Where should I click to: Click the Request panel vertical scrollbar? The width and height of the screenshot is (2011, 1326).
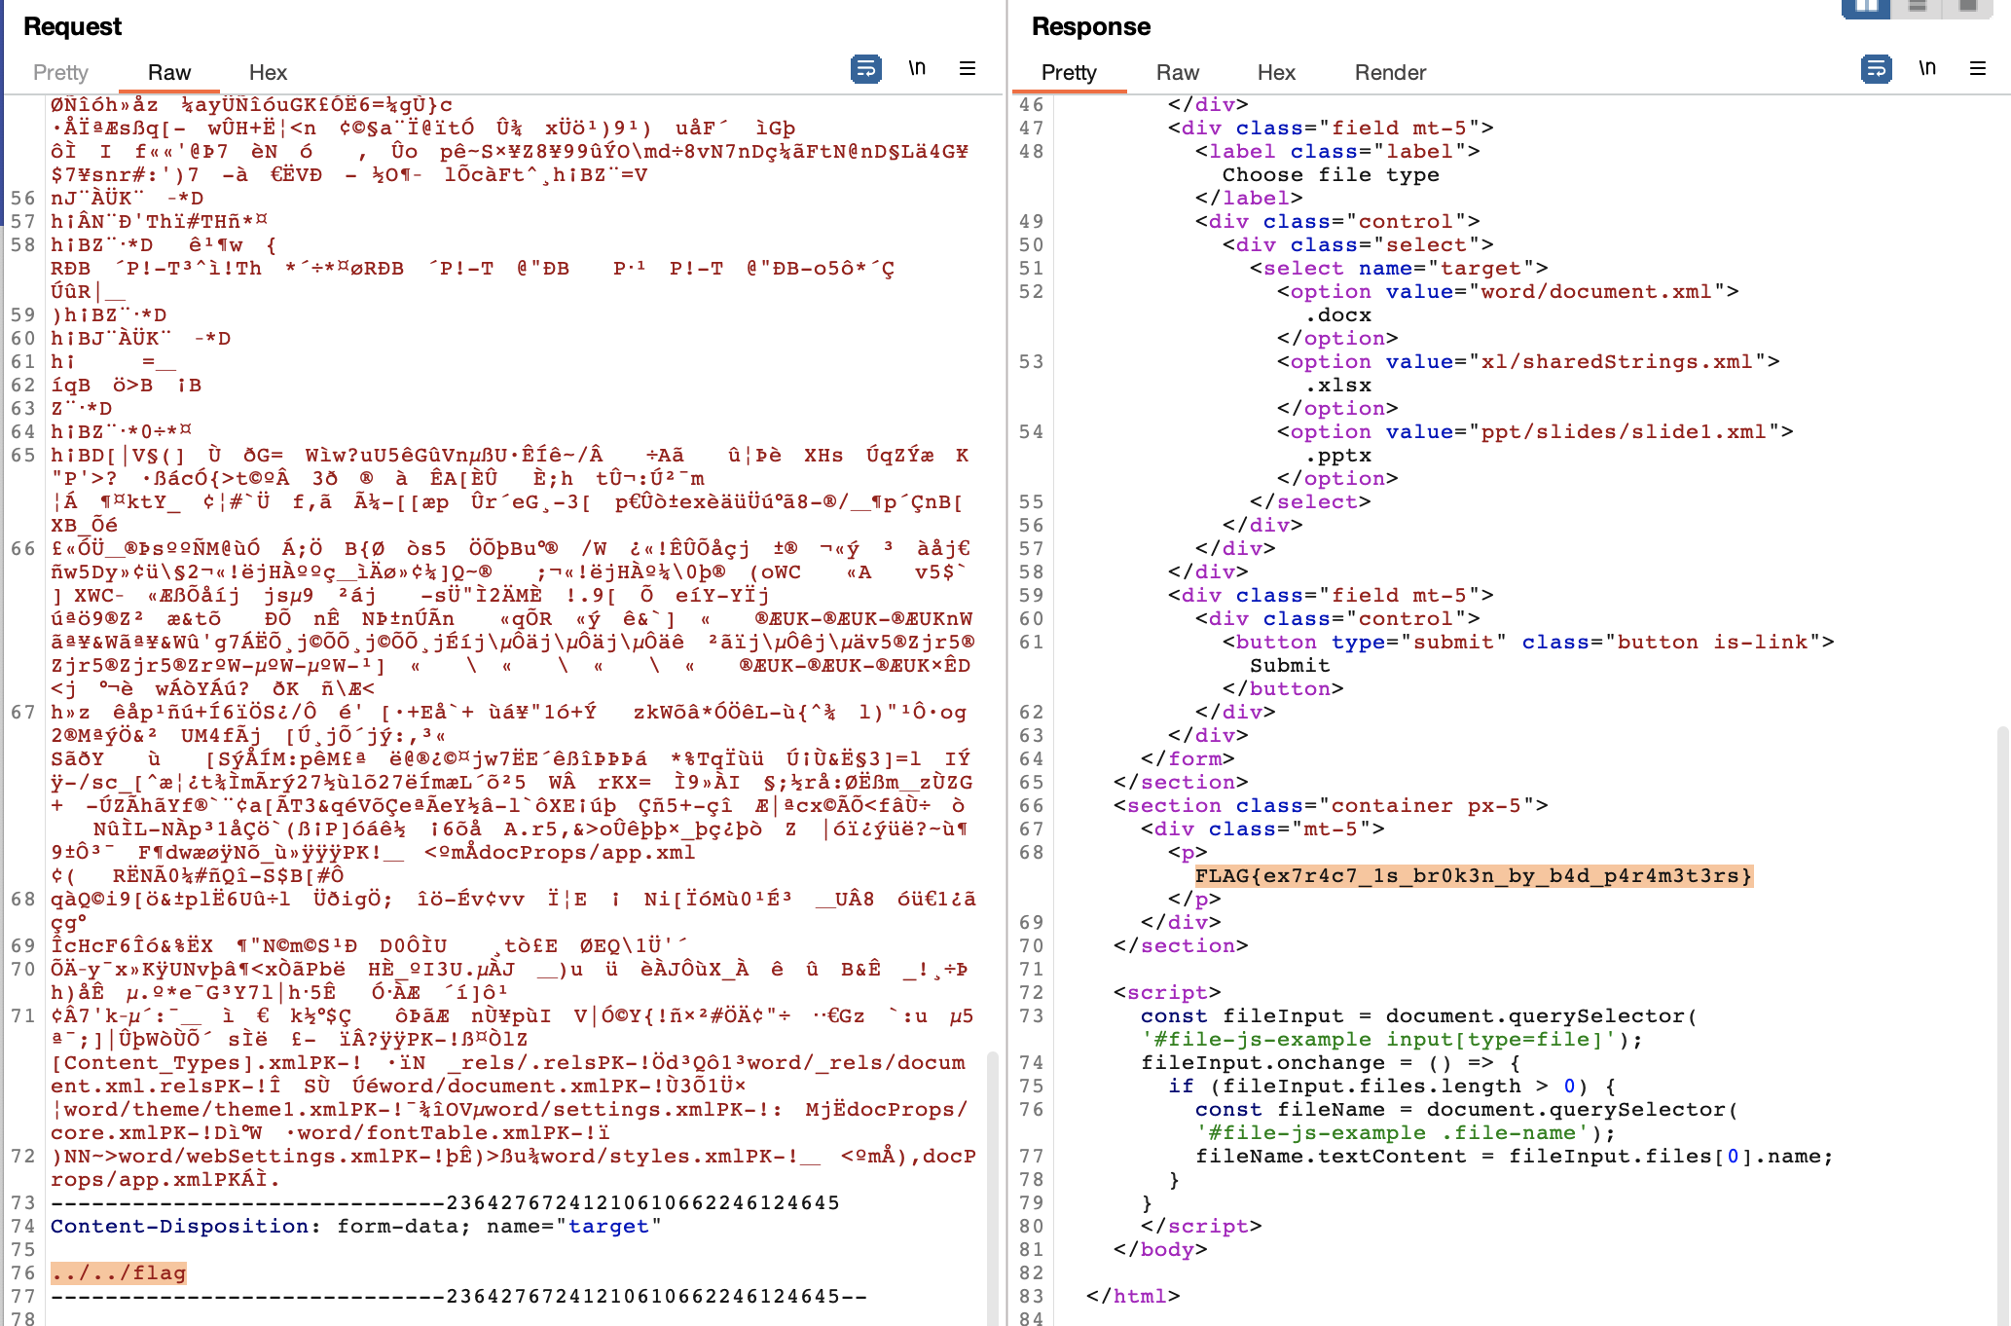click(x=993, y=1188)
